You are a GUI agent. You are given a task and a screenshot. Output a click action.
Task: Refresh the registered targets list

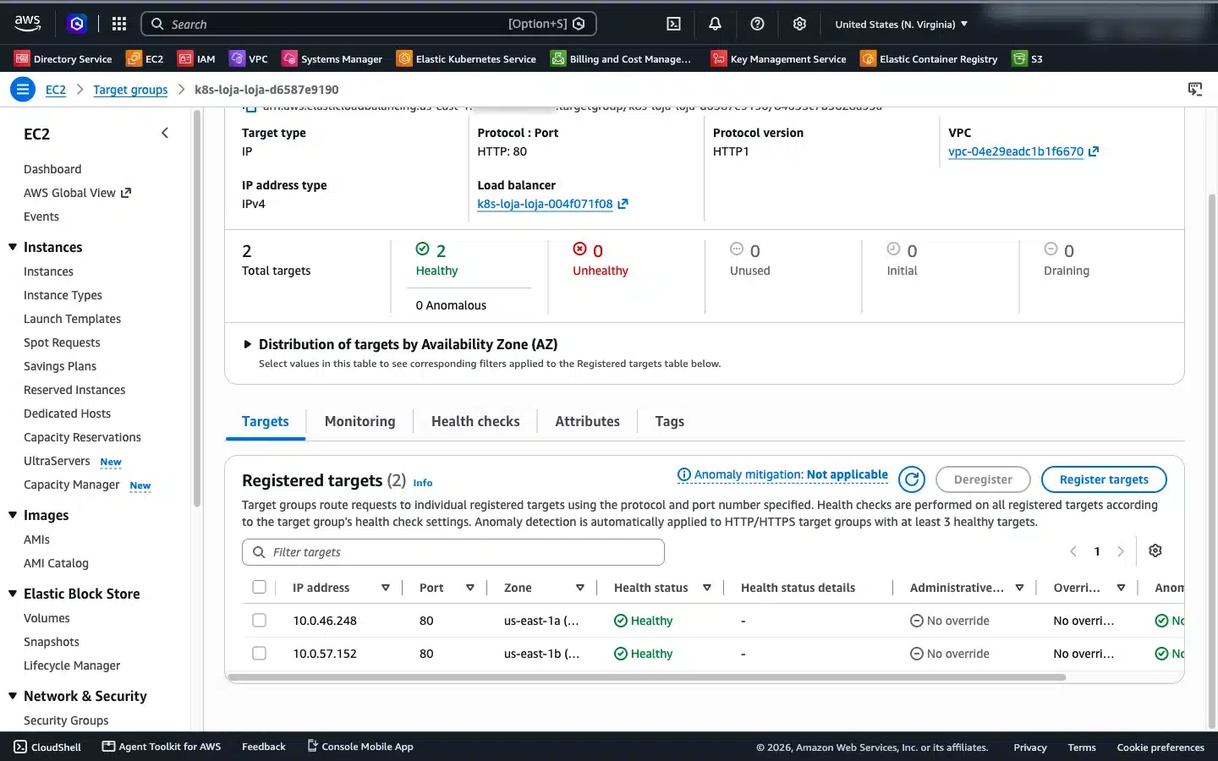(911, 479)
